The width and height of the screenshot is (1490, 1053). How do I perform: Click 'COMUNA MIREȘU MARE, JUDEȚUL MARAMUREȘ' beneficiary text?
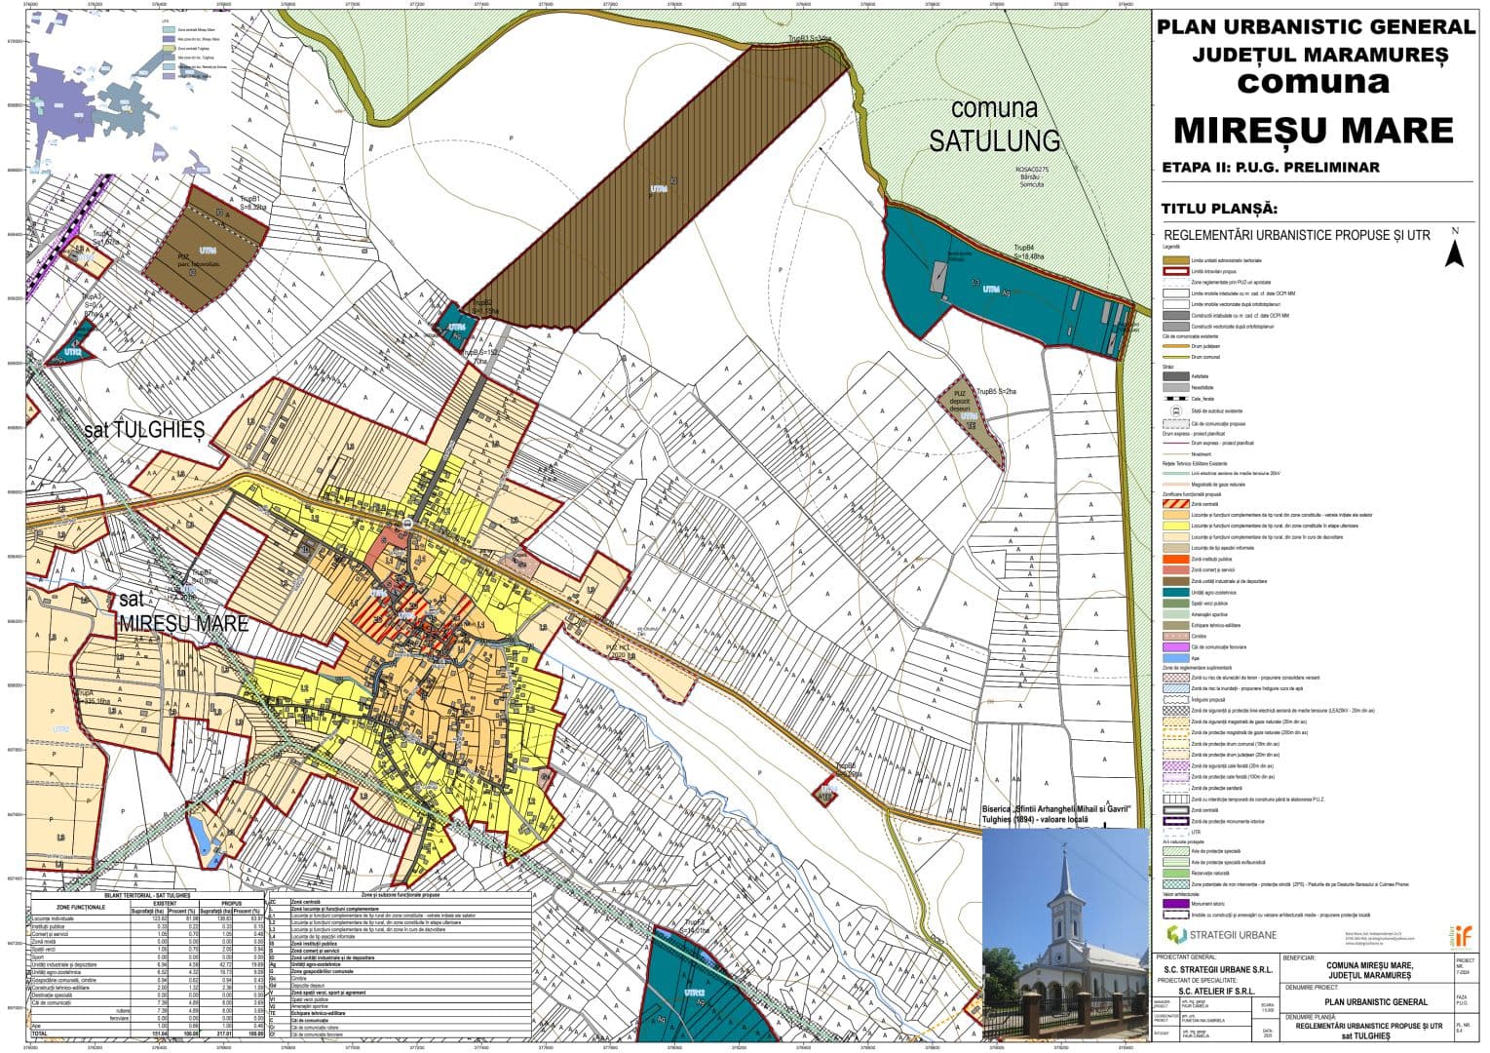(x=1369, y=970)
